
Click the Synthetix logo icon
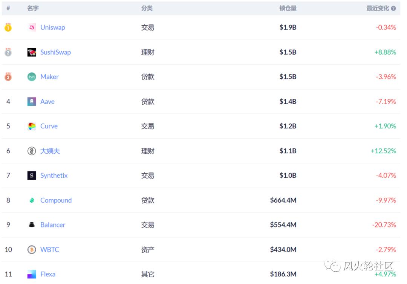[x=32, y=176]
